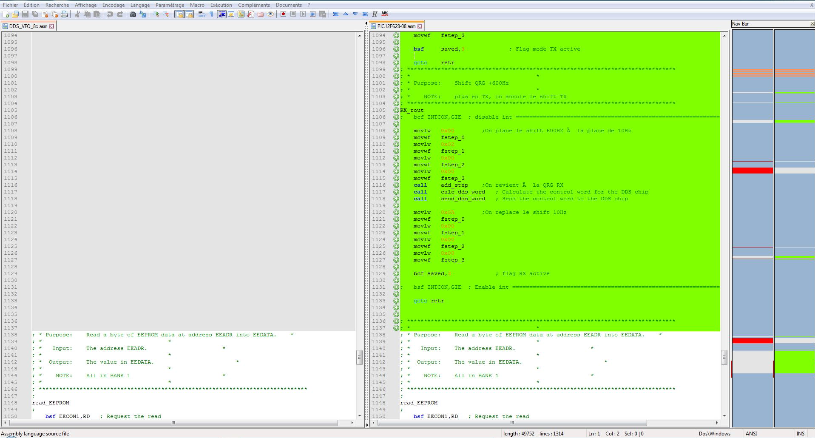Click 'call add_step' line in right pane
The width and height of the screenshot is (815, 438).
tap(440, 185)
